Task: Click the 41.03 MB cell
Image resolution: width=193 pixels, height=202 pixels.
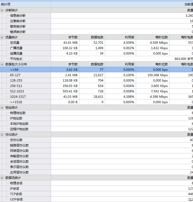Action: (65, 97)
